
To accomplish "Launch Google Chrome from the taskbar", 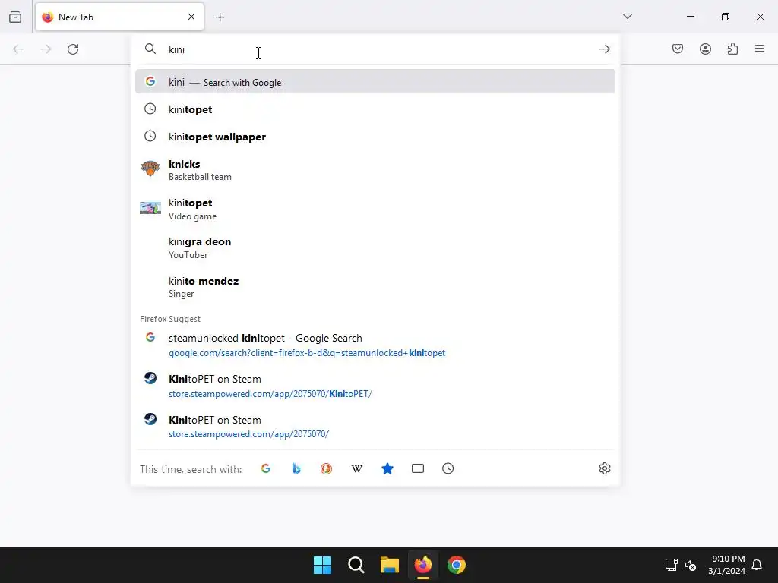I will point(457,565).
